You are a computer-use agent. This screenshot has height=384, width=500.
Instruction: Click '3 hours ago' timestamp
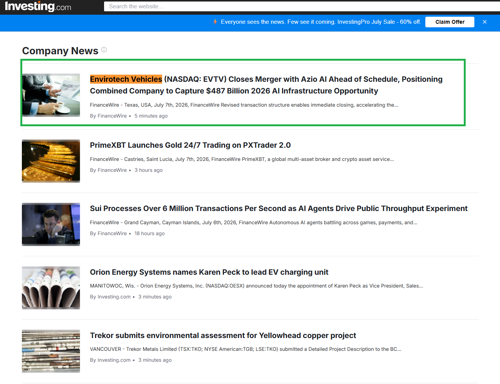click(149, 170)
